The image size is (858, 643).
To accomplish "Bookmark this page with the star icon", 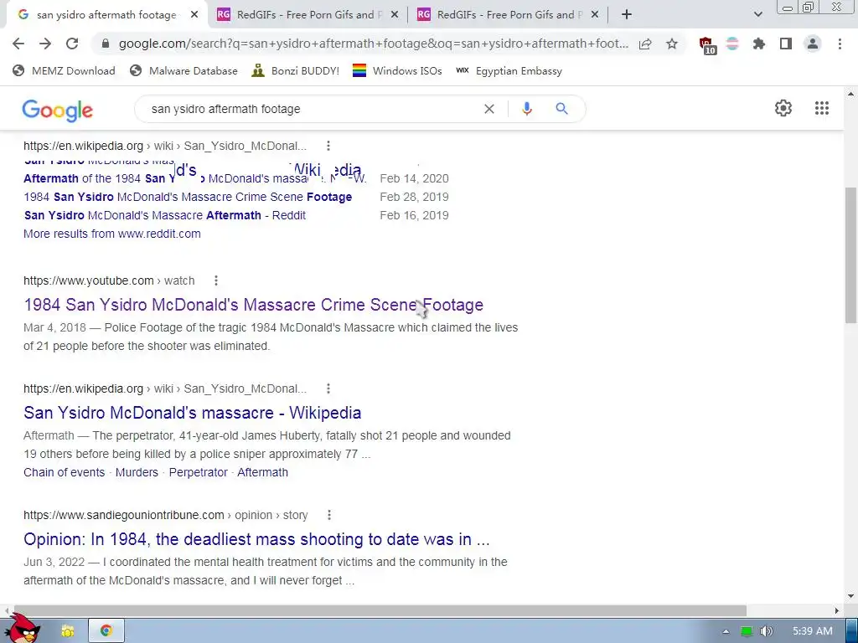I will tap(672, 44).
